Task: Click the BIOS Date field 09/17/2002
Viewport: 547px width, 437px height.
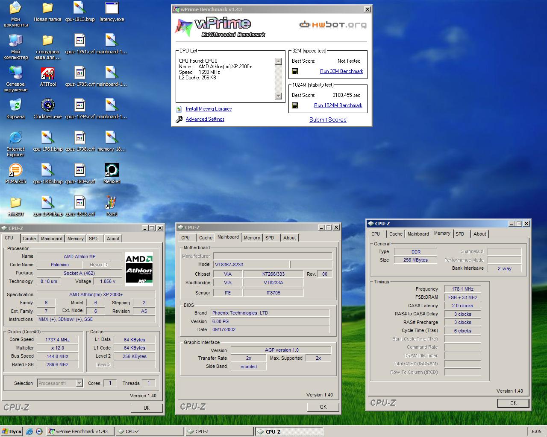Action: pos(270,329)
